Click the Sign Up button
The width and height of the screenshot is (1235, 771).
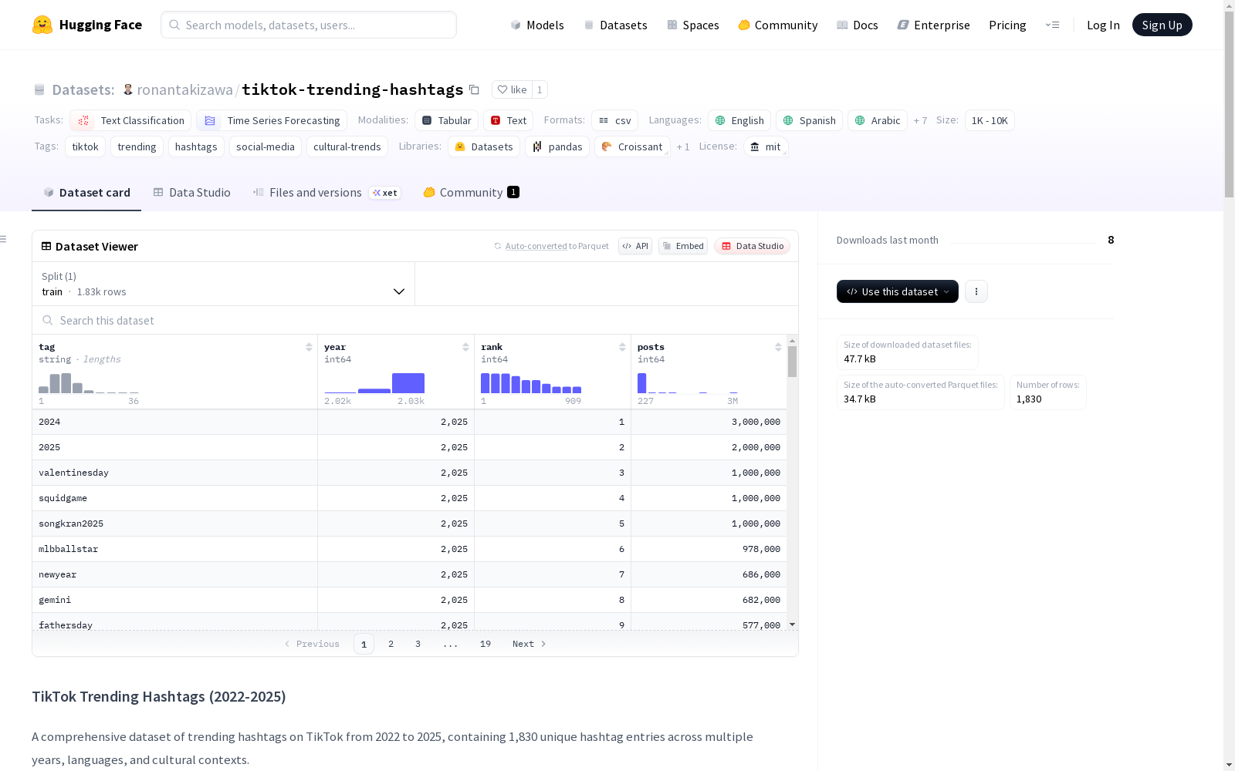pyautogui.click(x=1162, y=25)
